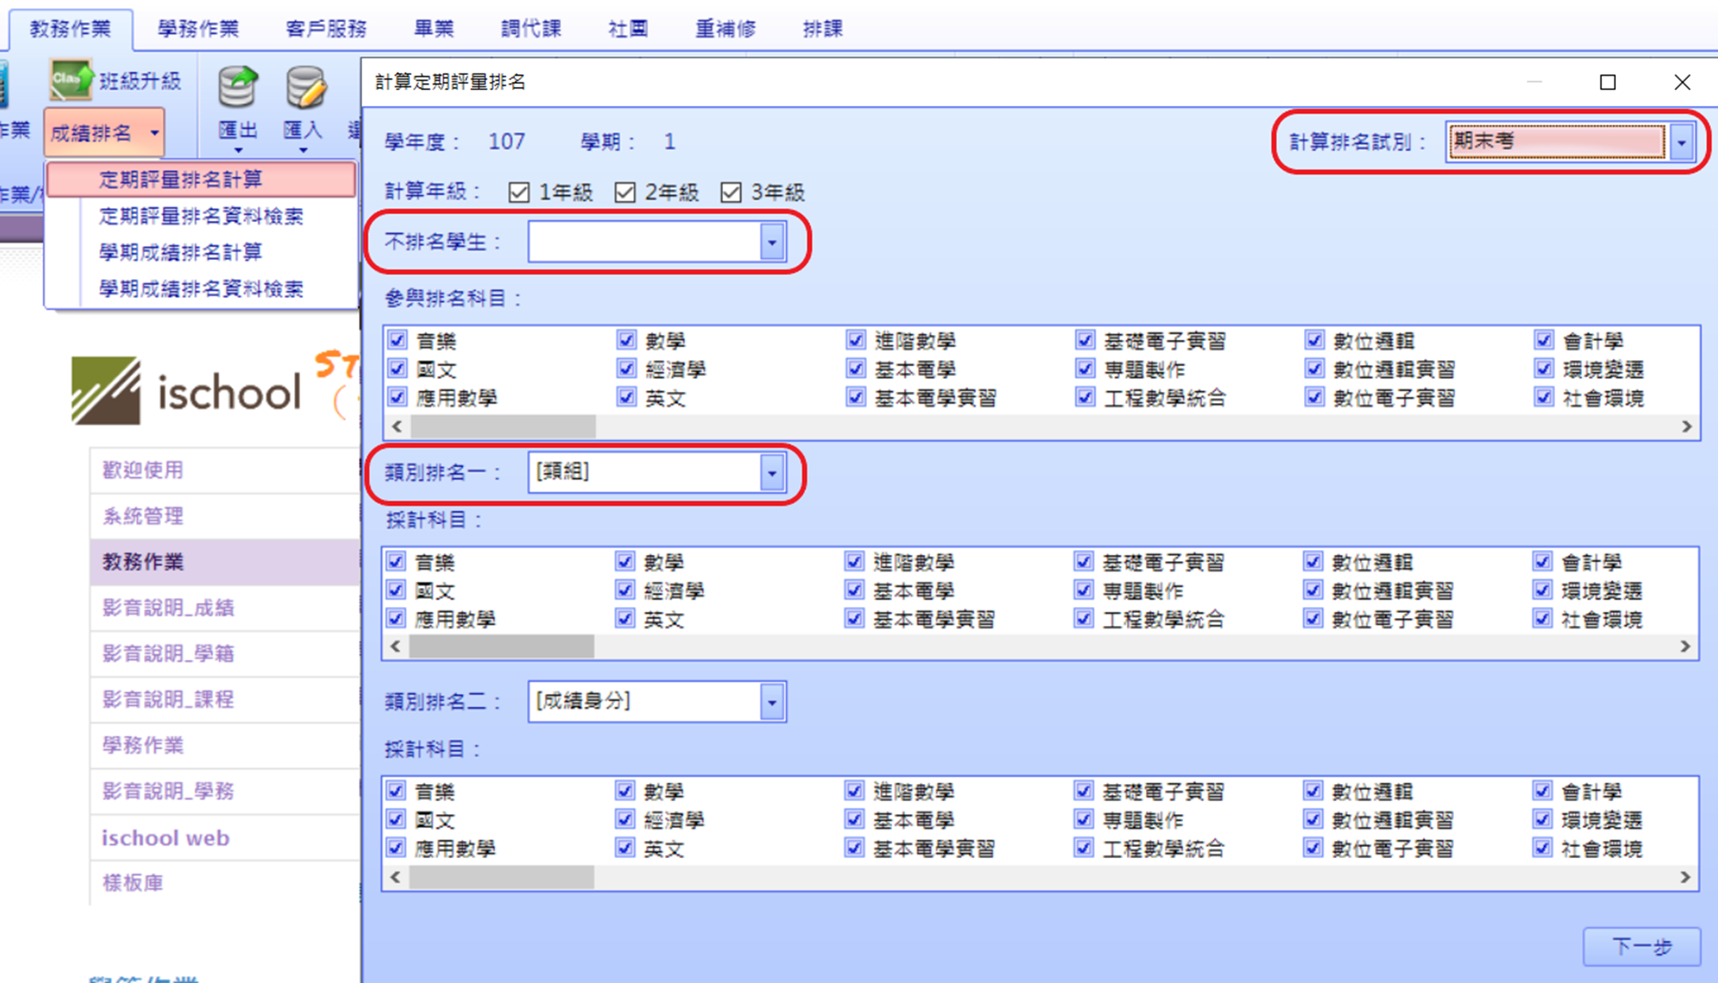
Task: Switch to the 學務作業 ribbon tab
Action: [198, 28]
